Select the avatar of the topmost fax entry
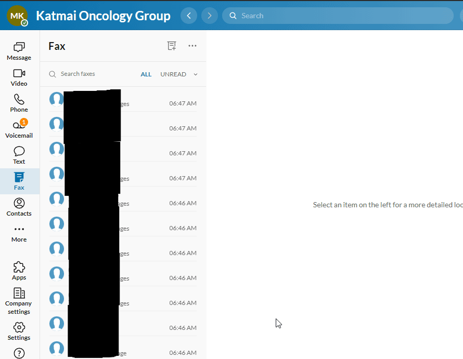Viewport: 463px width, 359px height. click(x=56, y=99)
